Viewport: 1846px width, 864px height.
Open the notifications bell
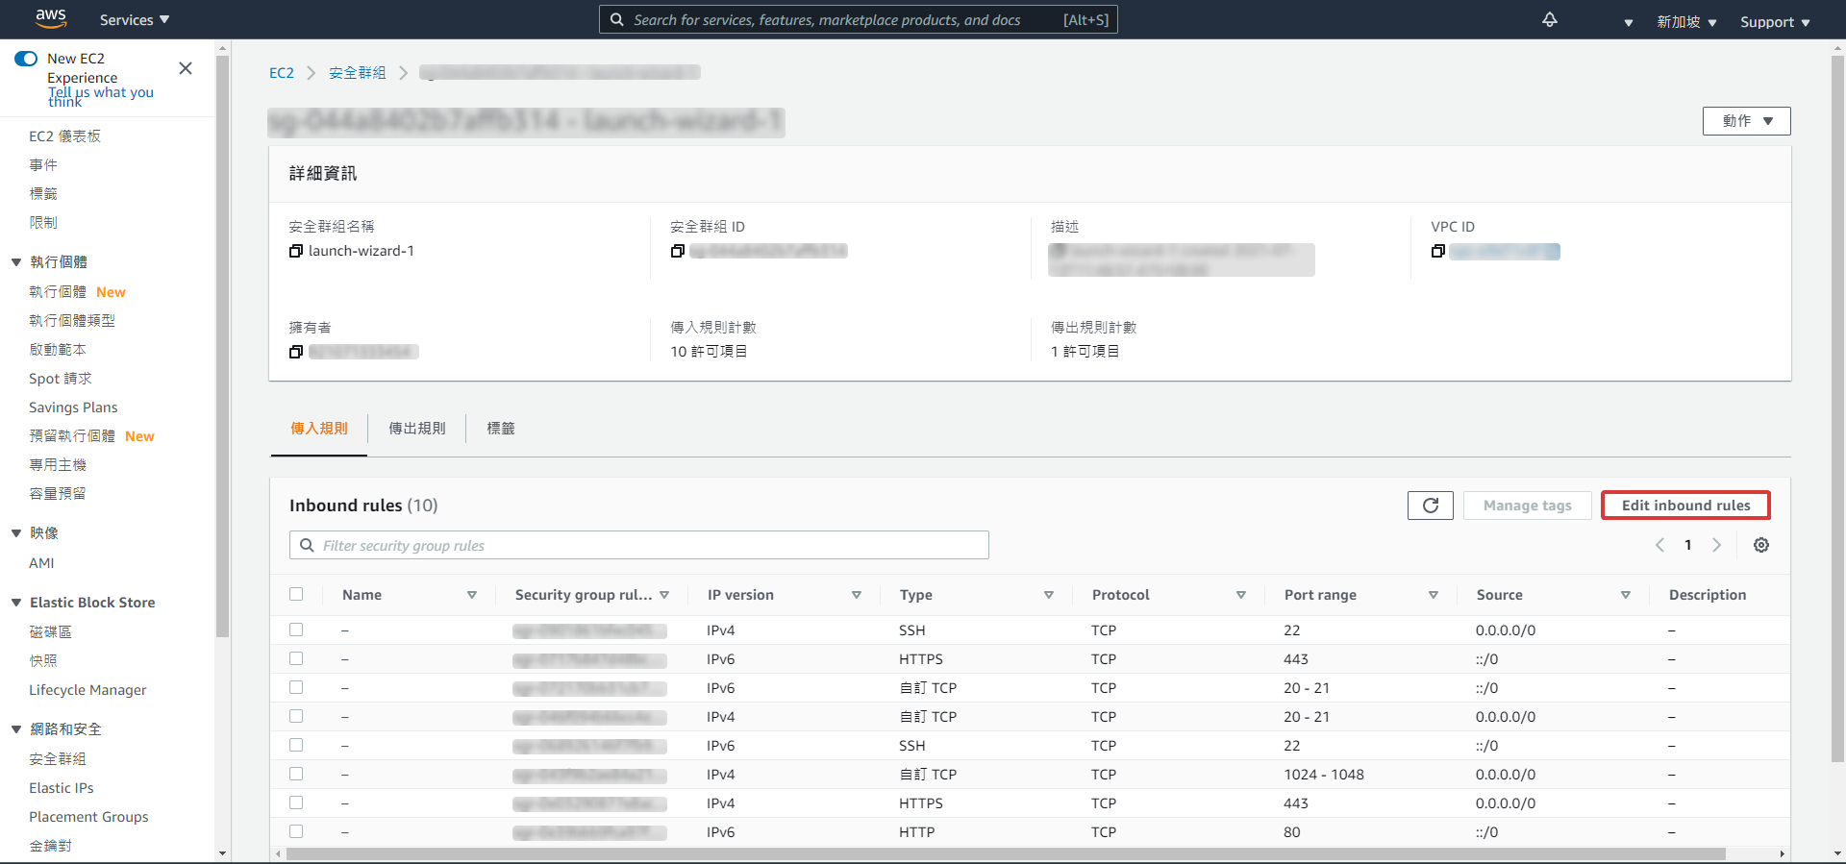pyautogui.click(x=1550, y=20)
